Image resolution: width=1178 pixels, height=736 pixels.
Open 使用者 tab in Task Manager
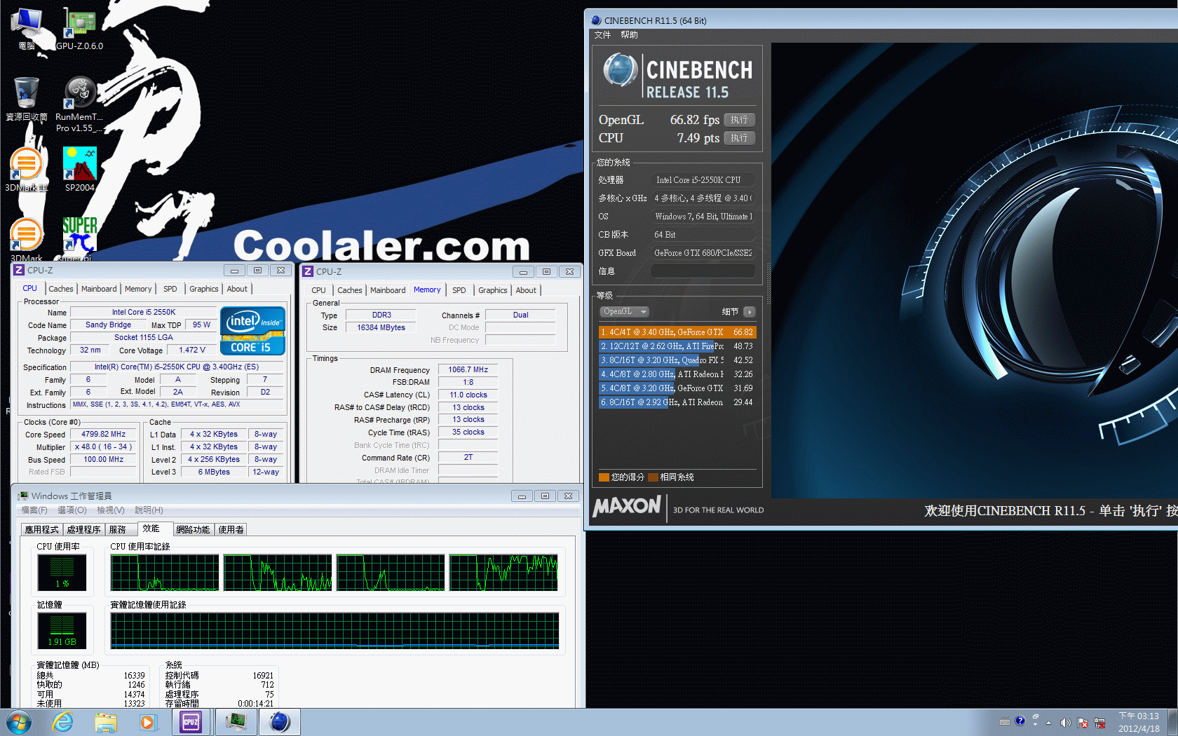click(231, 530)
